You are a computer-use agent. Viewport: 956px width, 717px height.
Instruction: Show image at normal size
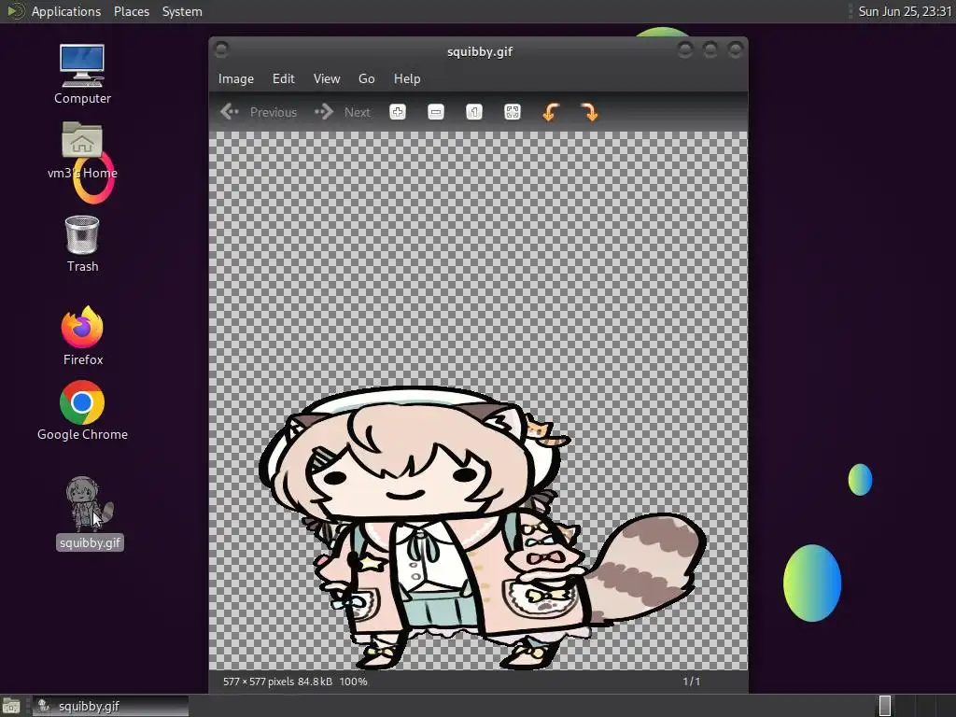pos(474,112)
